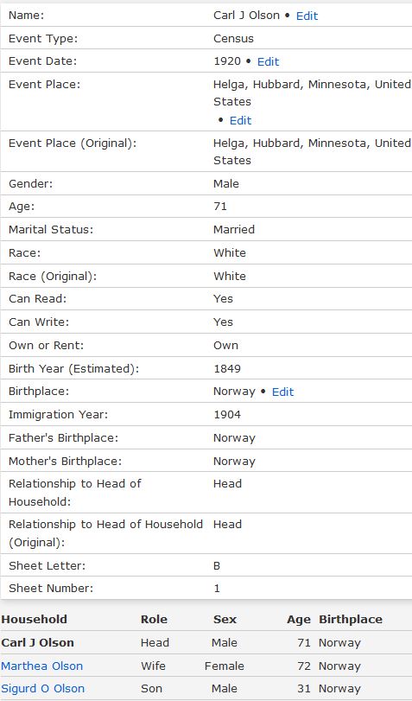Click the Marital Status value Married
This screenshot has width=412, height=701.
point(234,229)
